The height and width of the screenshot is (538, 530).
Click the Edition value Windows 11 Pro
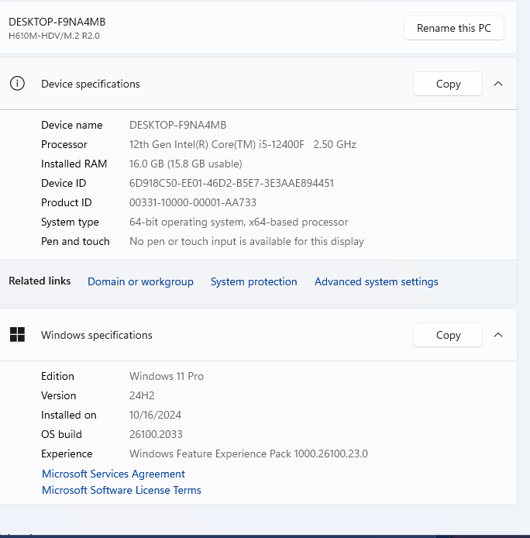point(167,376)
